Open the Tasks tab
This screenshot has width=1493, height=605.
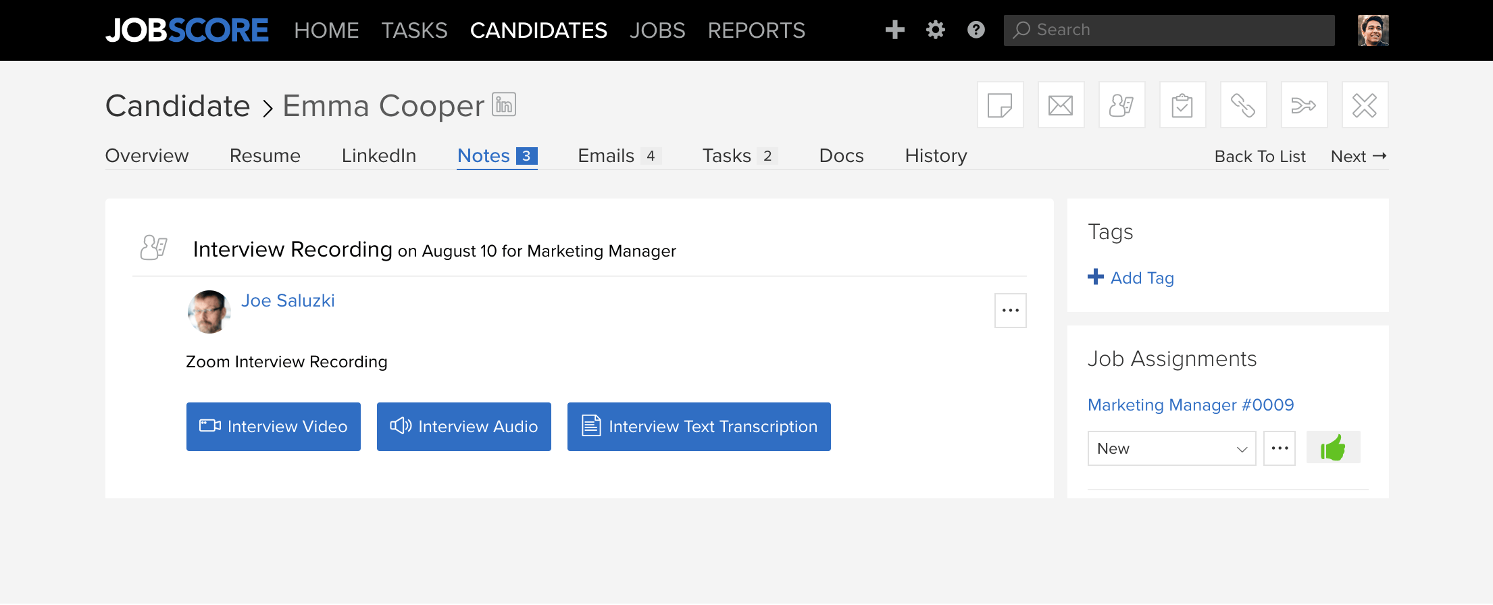click(x=740, y=156)
